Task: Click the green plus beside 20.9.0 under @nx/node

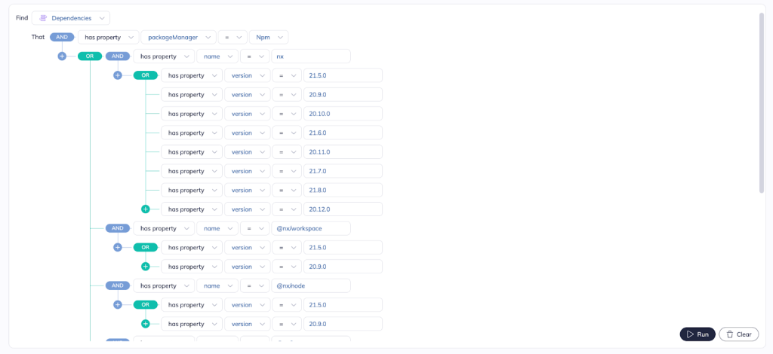Action: tap(146, 324)
